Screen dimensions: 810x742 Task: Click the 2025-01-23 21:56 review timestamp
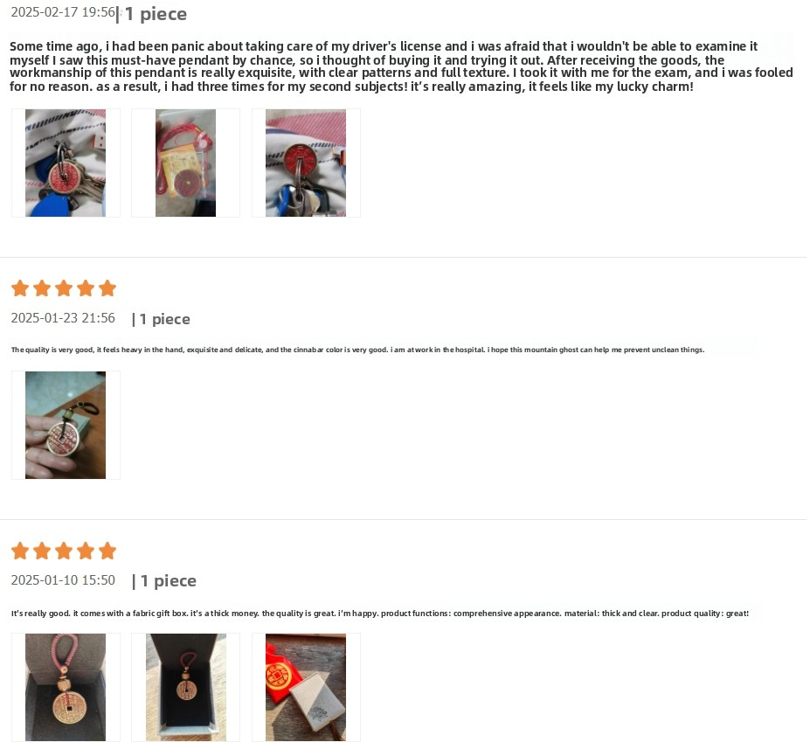pos(63,318)
